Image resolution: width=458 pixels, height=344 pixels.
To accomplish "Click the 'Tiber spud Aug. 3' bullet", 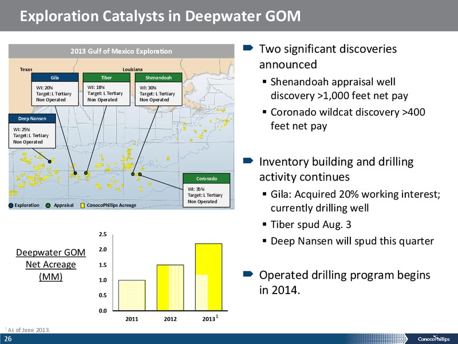I will [311, 225].
